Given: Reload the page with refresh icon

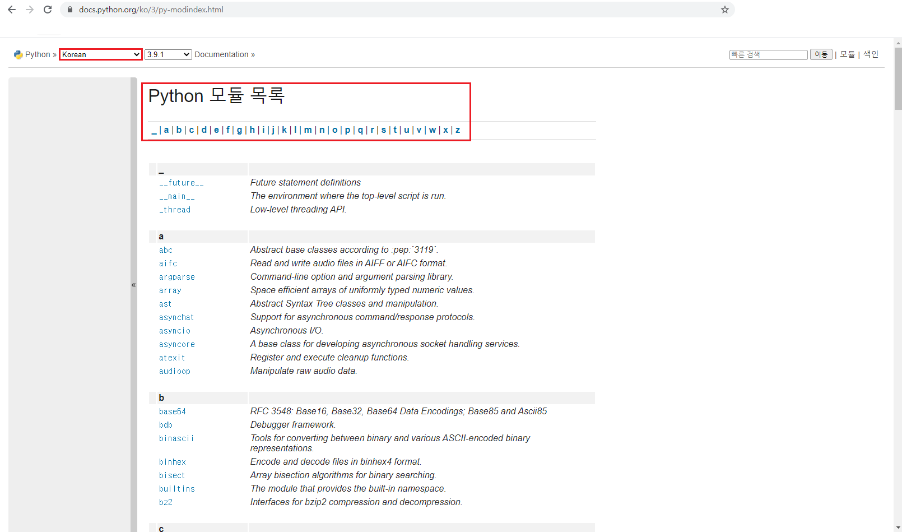Looking at the screenshot, I should point(48,10).
